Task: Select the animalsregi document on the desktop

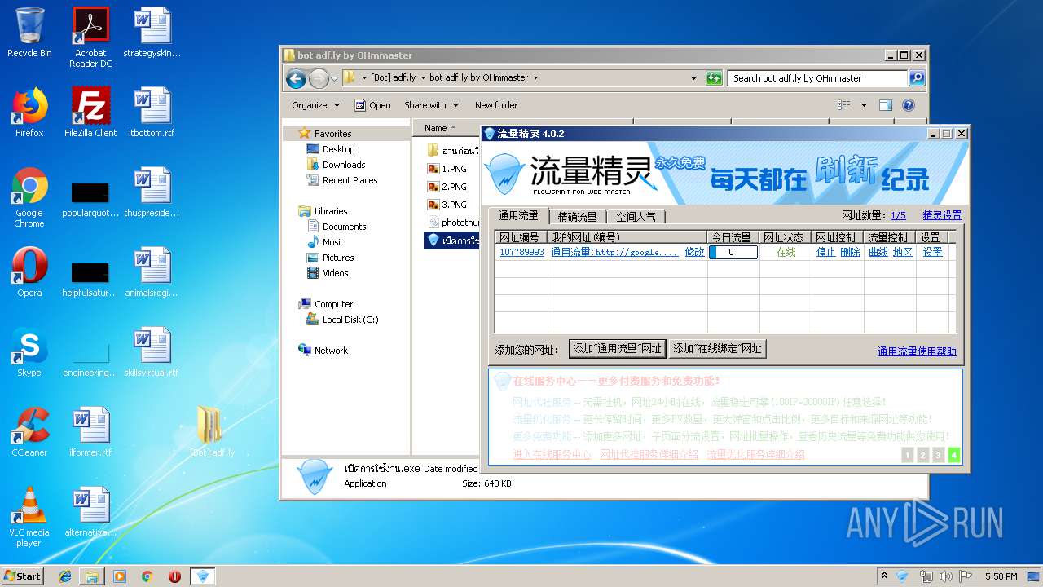Action: [152, 272]
